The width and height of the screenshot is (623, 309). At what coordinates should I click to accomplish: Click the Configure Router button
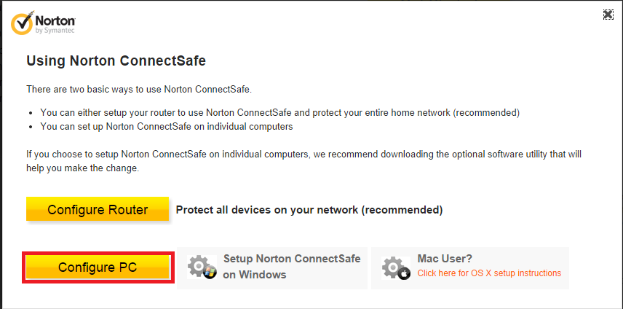point(98,210)
